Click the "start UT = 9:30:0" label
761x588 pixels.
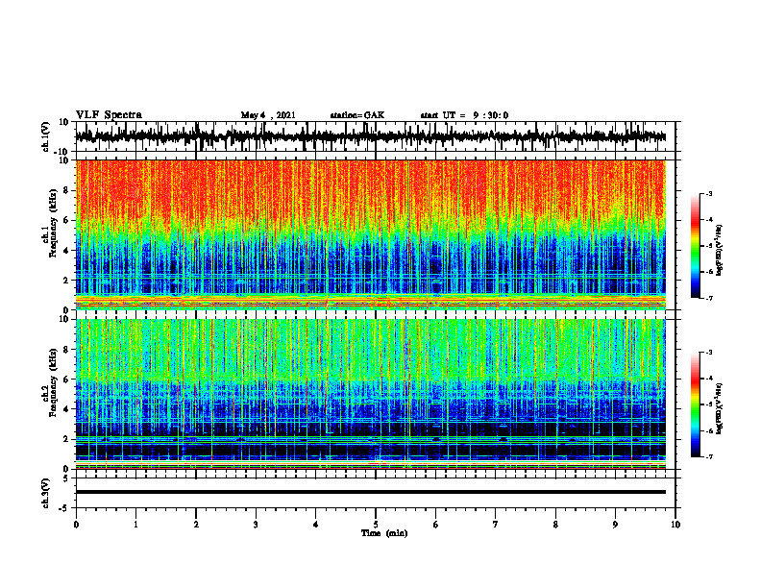[x=464, y=115]
